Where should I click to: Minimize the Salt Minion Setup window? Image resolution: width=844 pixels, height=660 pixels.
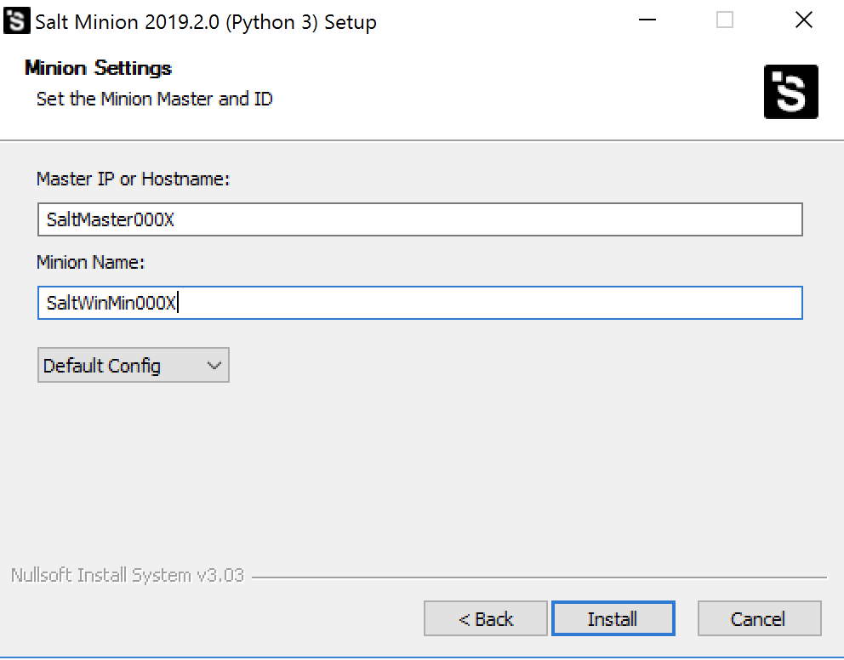coord(647,20)
